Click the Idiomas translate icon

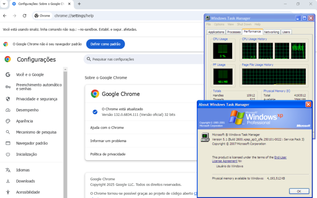click(8, 170)
